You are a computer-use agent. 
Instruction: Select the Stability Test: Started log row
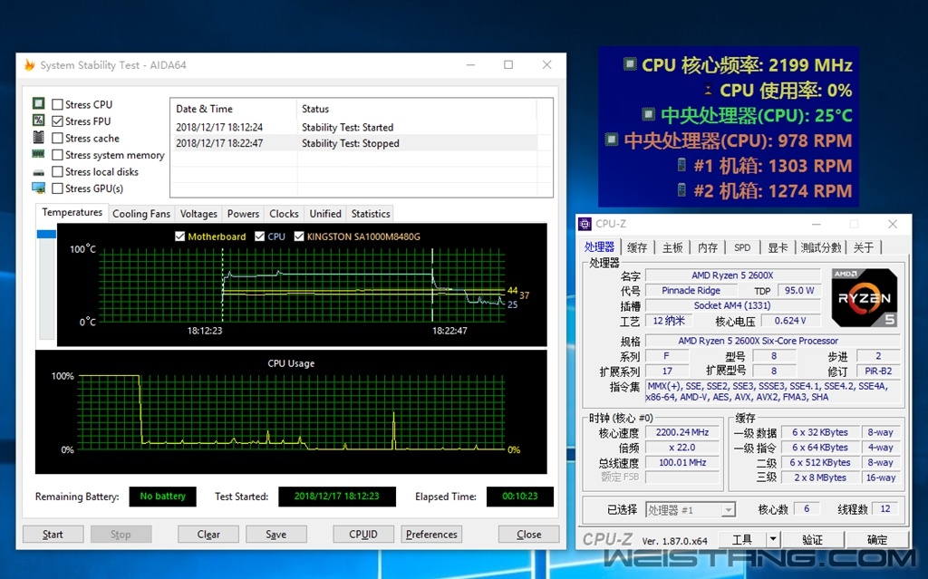(354, 127)
